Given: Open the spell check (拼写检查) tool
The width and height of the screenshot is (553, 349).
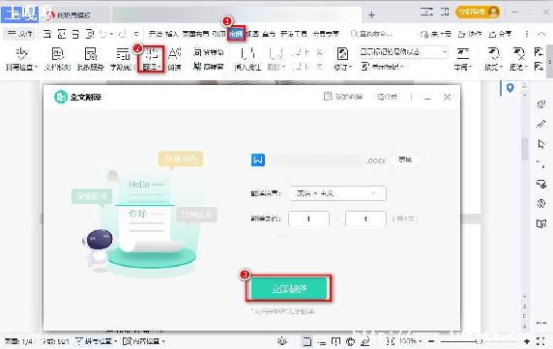Looking at the screenshot, I should pyautogui.click(x=21, y=59).
